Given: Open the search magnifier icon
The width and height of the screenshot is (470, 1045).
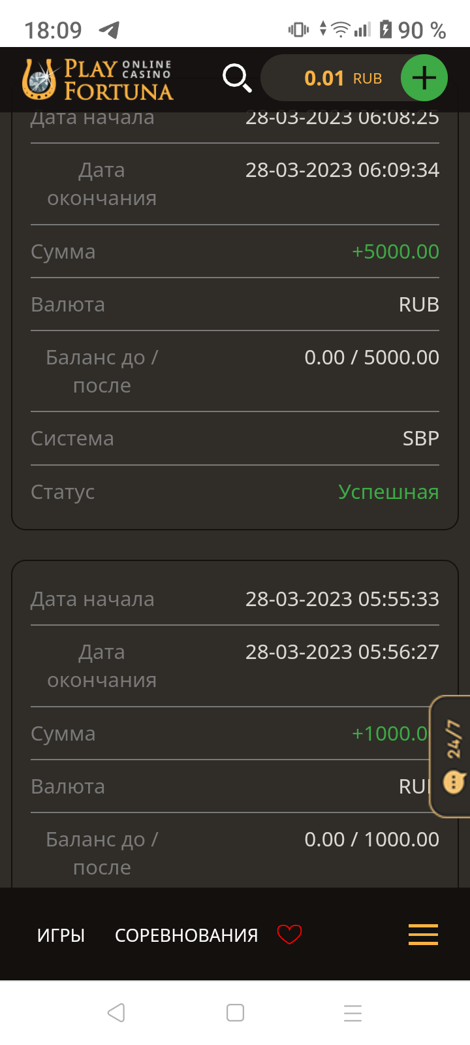Looking at the screenshot, I should (x=236, y=78).
